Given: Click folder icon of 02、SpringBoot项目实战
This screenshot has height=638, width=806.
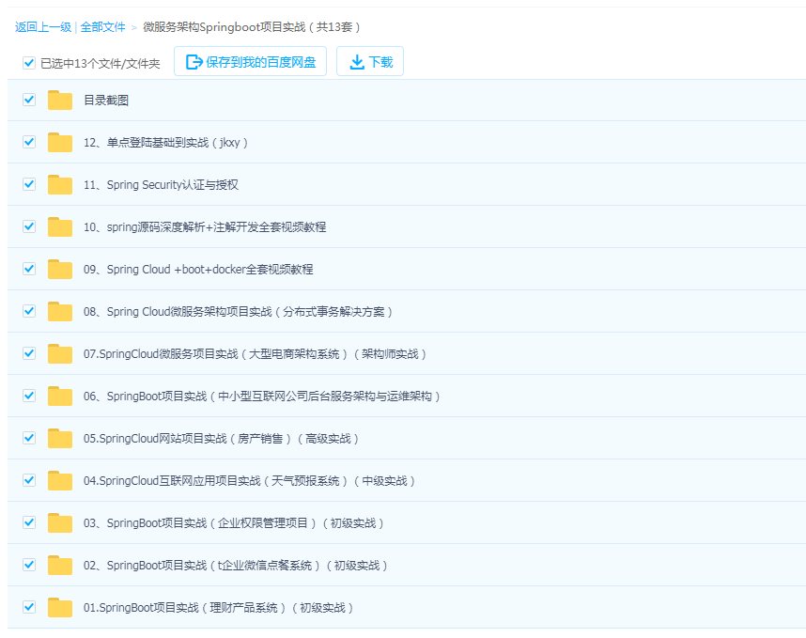Looking at the screenshot, I should point(60,565).
